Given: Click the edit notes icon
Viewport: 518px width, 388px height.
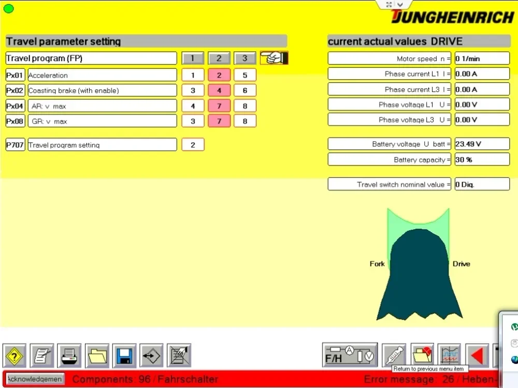Looking at the screenshot, I should pos(42,355).
